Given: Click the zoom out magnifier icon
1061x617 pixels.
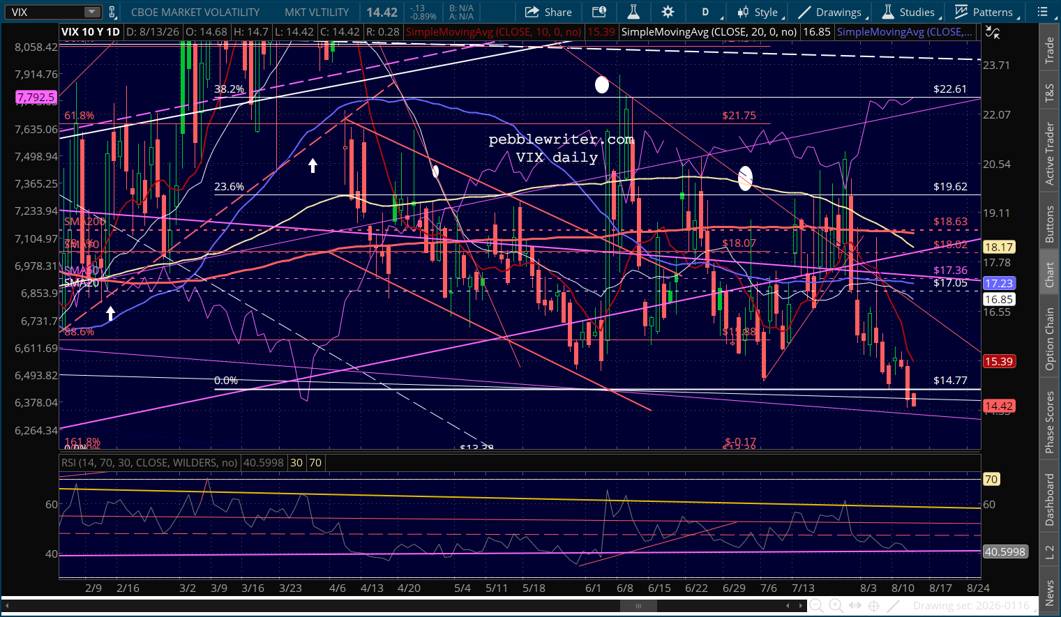Looking at the screenshot, I should [815, 606].
